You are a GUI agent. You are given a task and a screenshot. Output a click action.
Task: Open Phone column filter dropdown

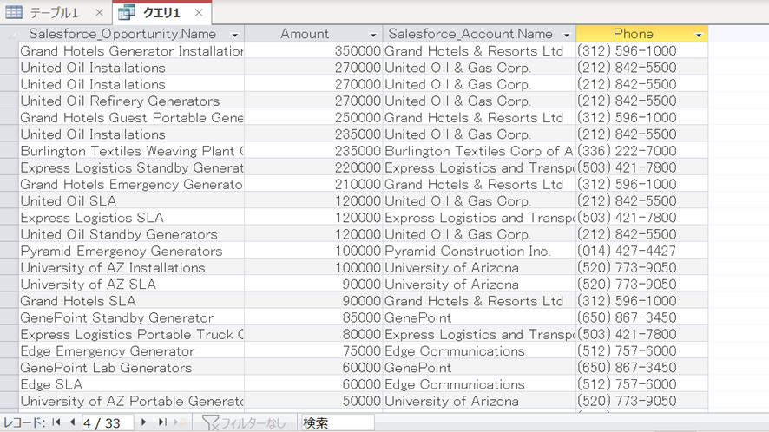click(x=699, y=35)
